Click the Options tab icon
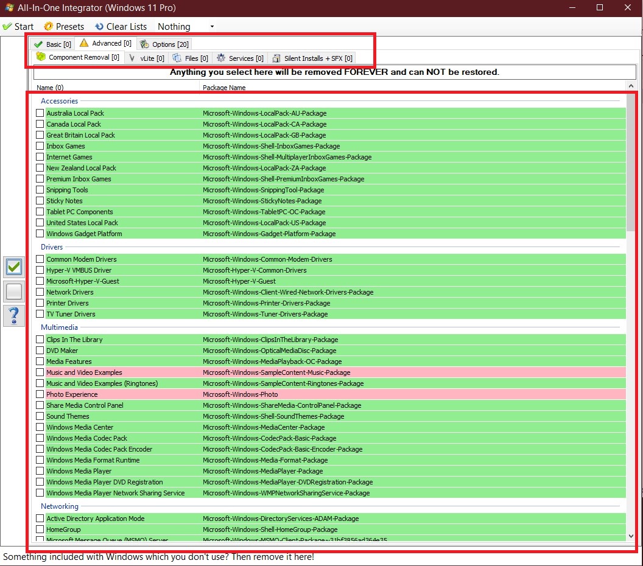 click(144, 44)
